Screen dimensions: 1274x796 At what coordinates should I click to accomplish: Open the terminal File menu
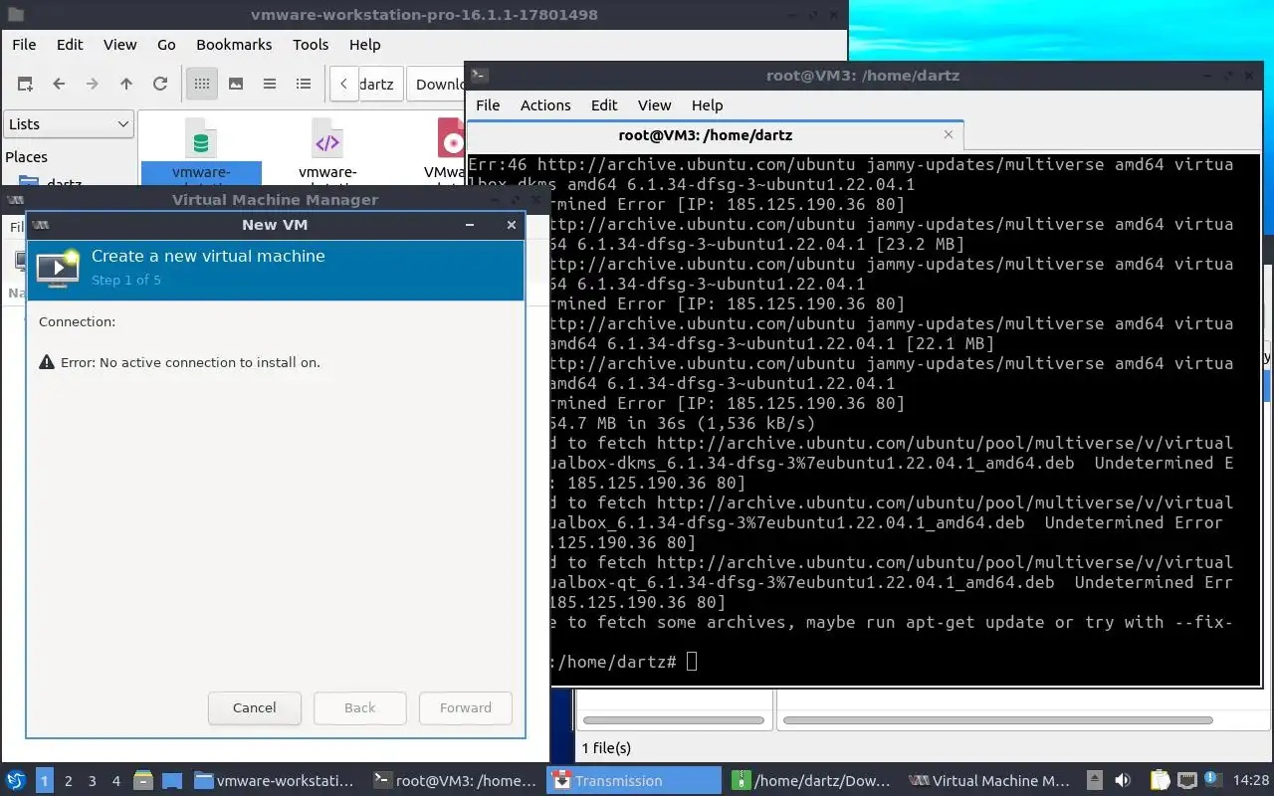coord(488,104)
